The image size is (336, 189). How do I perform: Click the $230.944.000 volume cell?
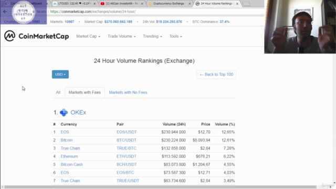[173, 132]
